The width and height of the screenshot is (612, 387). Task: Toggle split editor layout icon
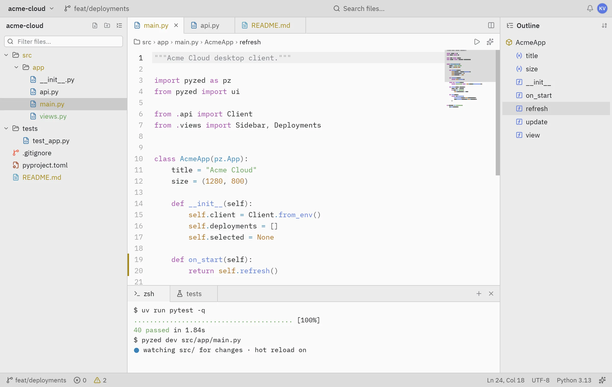491,25
